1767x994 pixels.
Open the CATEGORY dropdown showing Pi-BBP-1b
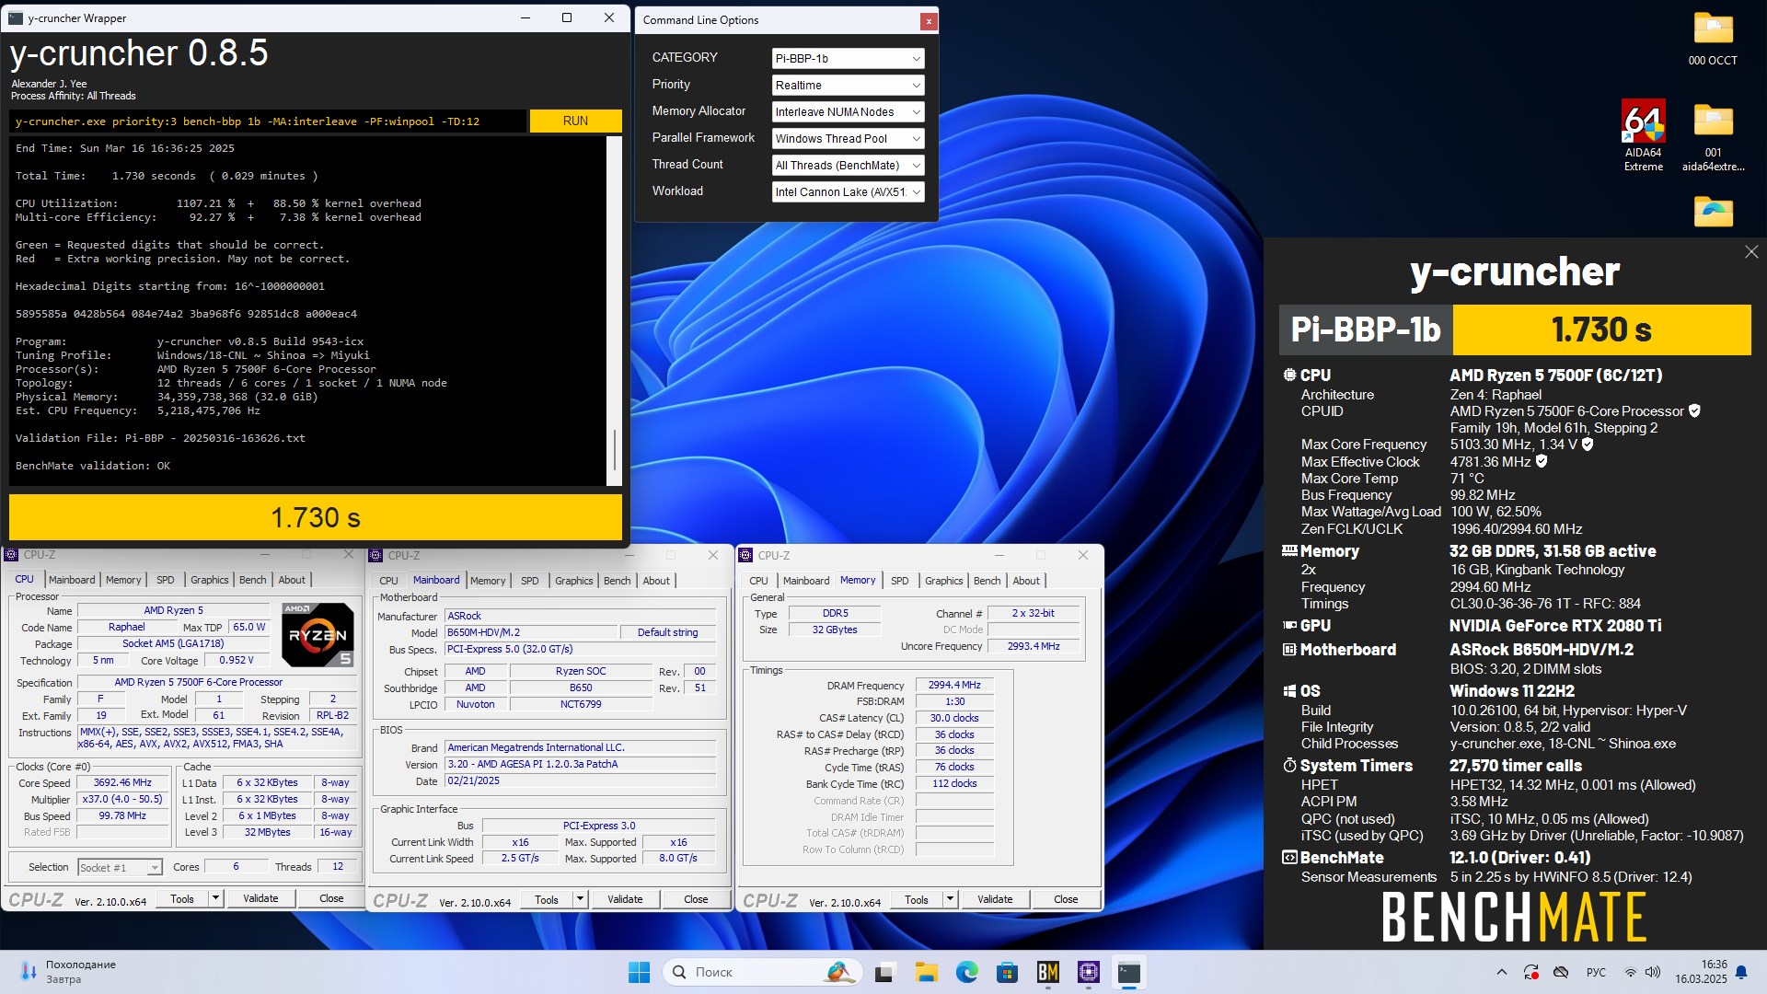[847, 58]
